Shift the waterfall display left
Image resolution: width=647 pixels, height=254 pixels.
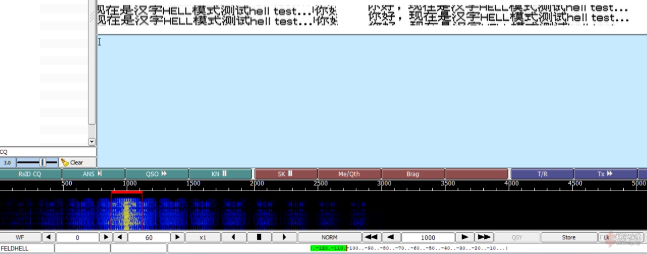click(234, 237)
